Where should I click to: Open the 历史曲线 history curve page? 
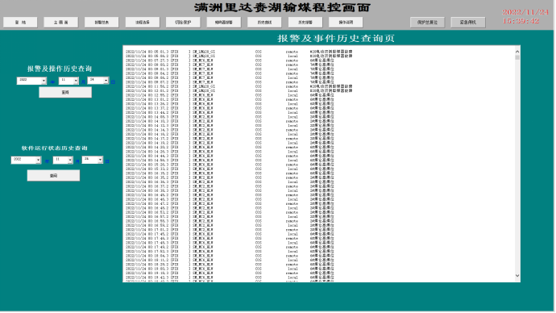pyautogui.click(x=264, y=22)
